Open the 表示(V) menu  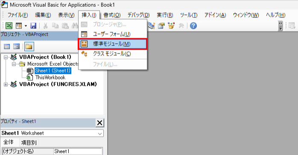pyautogui.click(x=66, y=15)
